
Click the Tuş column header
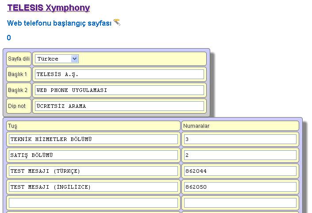(x=93, y=126)
